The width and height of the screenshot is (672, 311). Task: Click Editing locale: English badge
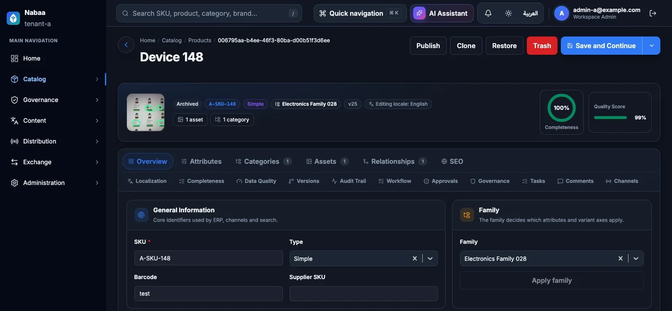point(398,104)
